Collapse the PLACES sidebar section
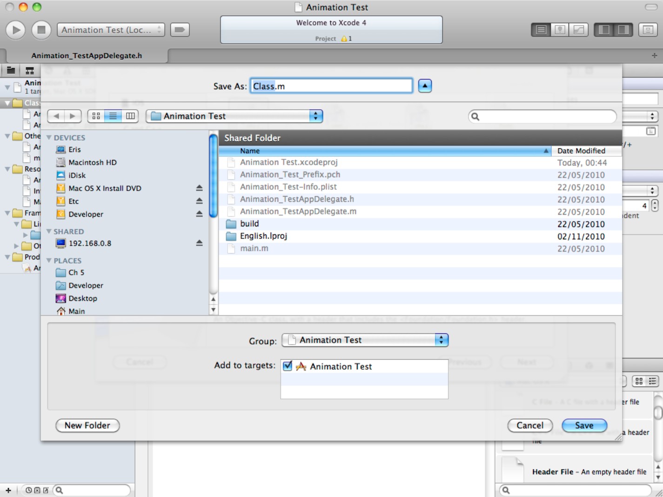 49,260
